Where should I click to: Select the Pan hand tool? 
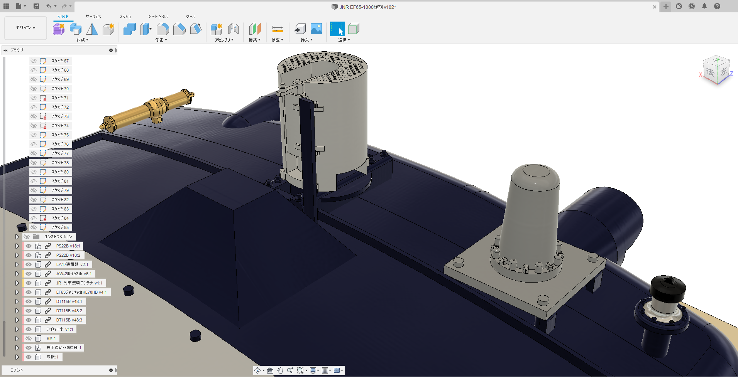point(280,370)
